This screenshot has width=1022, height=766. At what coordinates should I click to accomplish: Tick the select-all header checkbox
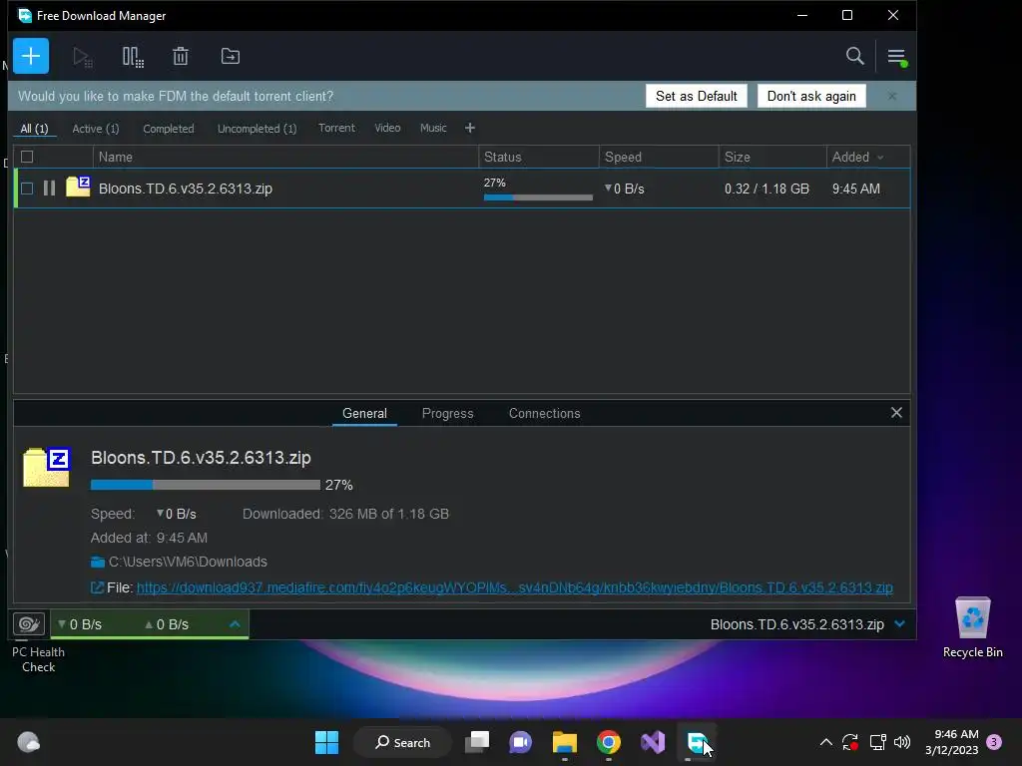pos(27,157)
